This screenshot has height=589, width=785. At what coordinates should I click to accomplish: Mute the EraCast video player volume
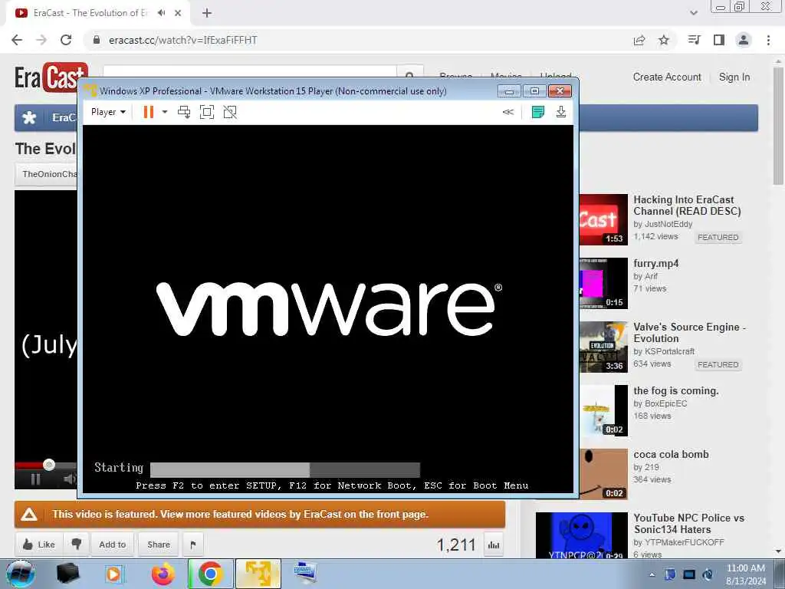click(70, 479)
